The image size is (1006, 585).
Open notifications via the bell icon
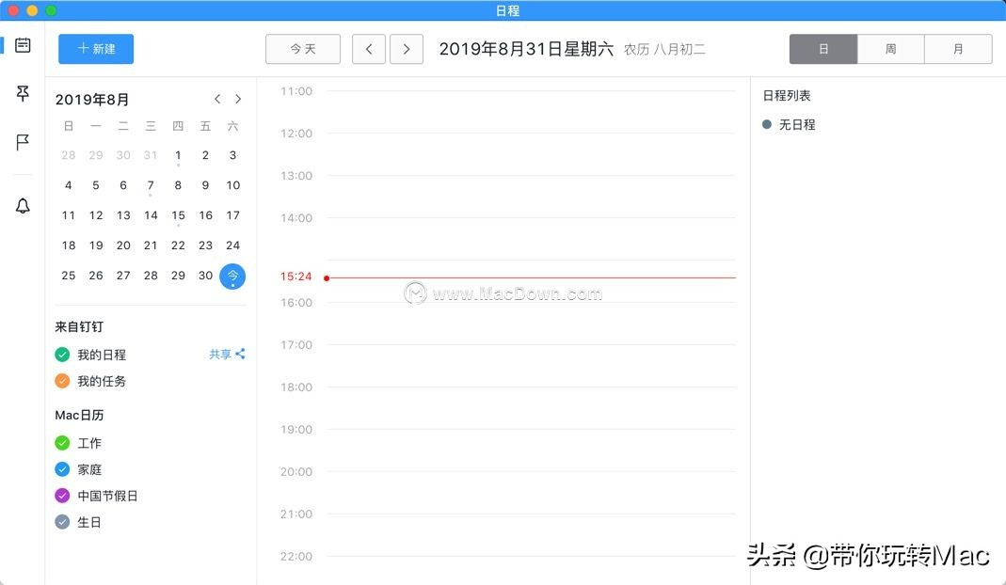pos(23,206)
